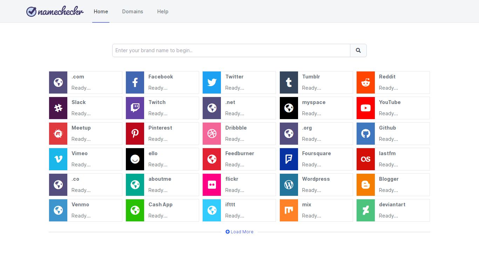
Task: Click the Twitch icon
Action: click(x=135, y=108)
